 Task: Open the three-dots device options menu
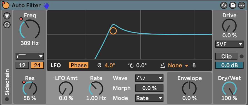point(241,6)
